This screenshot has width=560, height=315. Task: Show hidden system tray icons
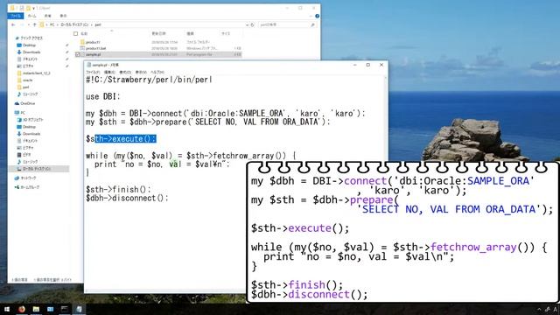[539, 310]
